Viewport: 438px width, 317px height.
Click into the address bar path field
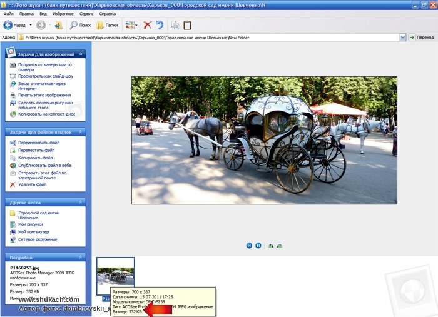[x=208, y=38]
